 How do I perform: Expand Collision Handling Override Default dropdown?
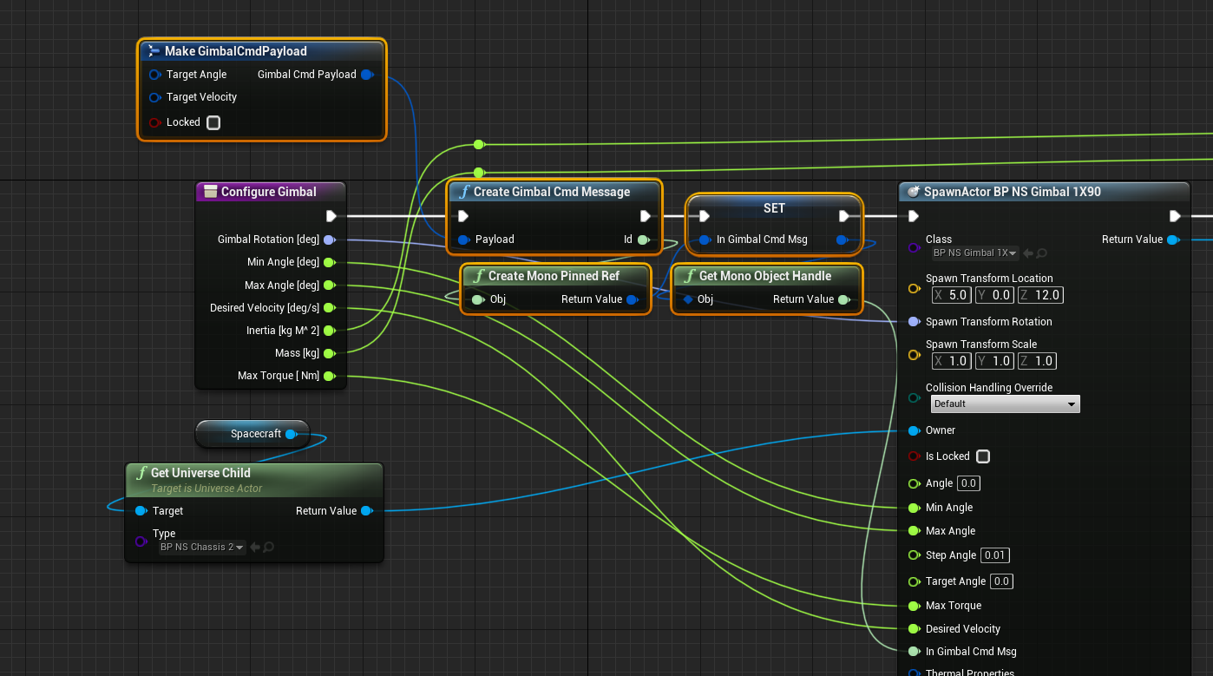1005,404
